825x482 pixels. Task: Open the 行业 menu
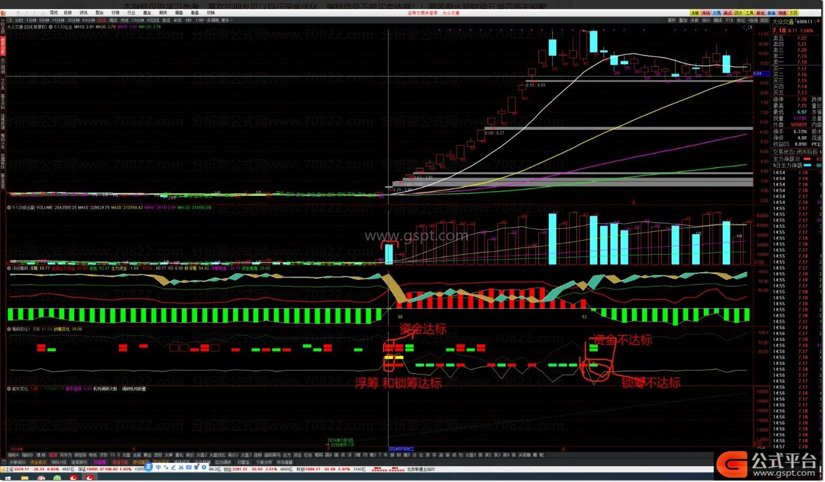click(131, 13)
